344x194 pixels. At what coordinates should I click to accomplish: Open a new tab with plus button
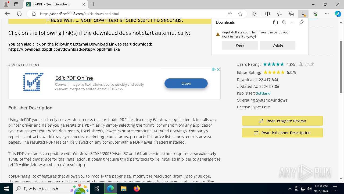(94, 4)
